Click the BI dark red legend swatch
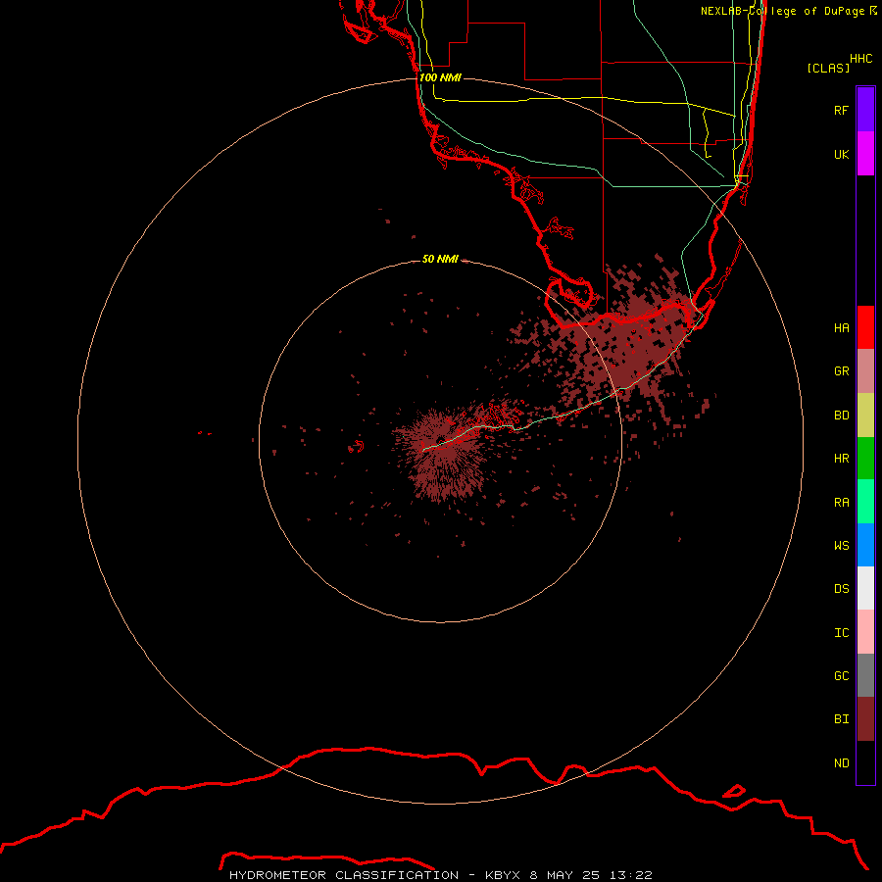The width and height of the screenshot is (882, 882). (865, 719)
